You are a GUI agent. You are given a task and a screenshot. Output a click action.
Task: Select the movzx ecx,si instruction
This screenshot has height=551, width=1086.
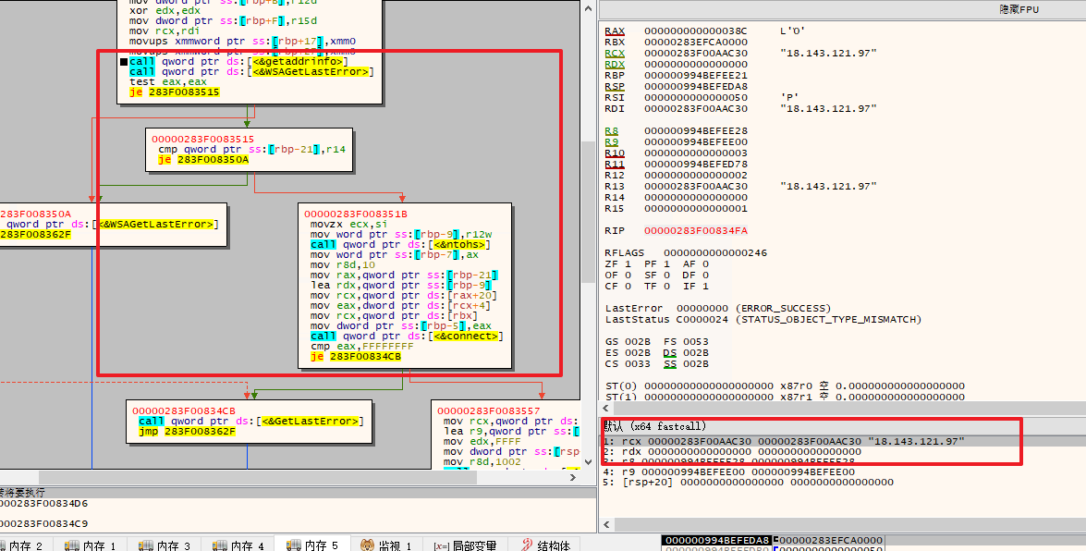click(x=348, y=224)
